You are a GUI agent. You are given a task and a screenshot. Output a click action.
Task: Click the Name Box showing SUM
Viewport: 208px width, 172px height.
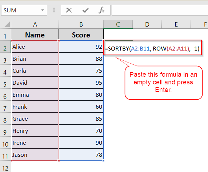[x=24, y=10]
